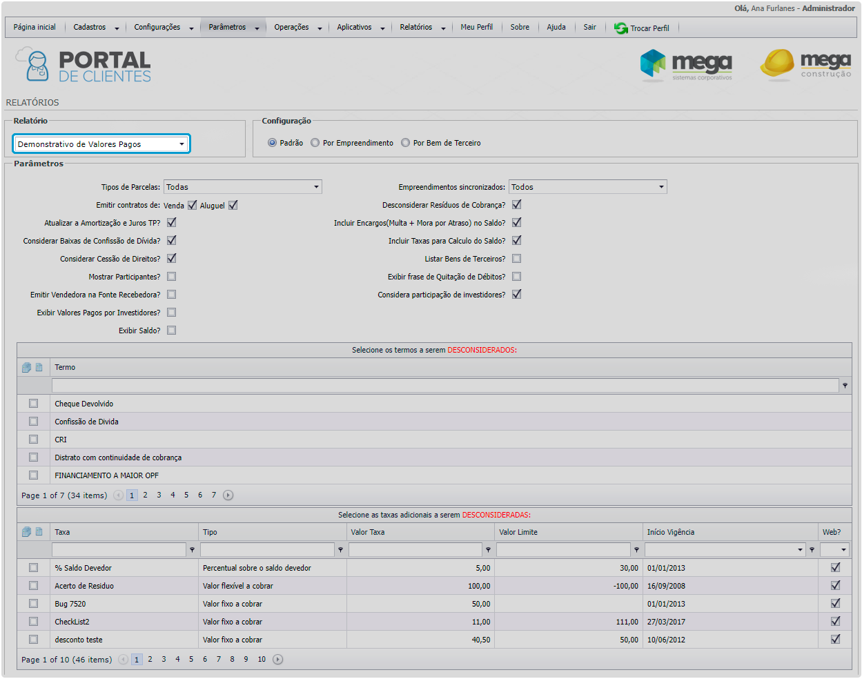
Task: Click the Termo column filter funnel icon
Action: point(845,386)
